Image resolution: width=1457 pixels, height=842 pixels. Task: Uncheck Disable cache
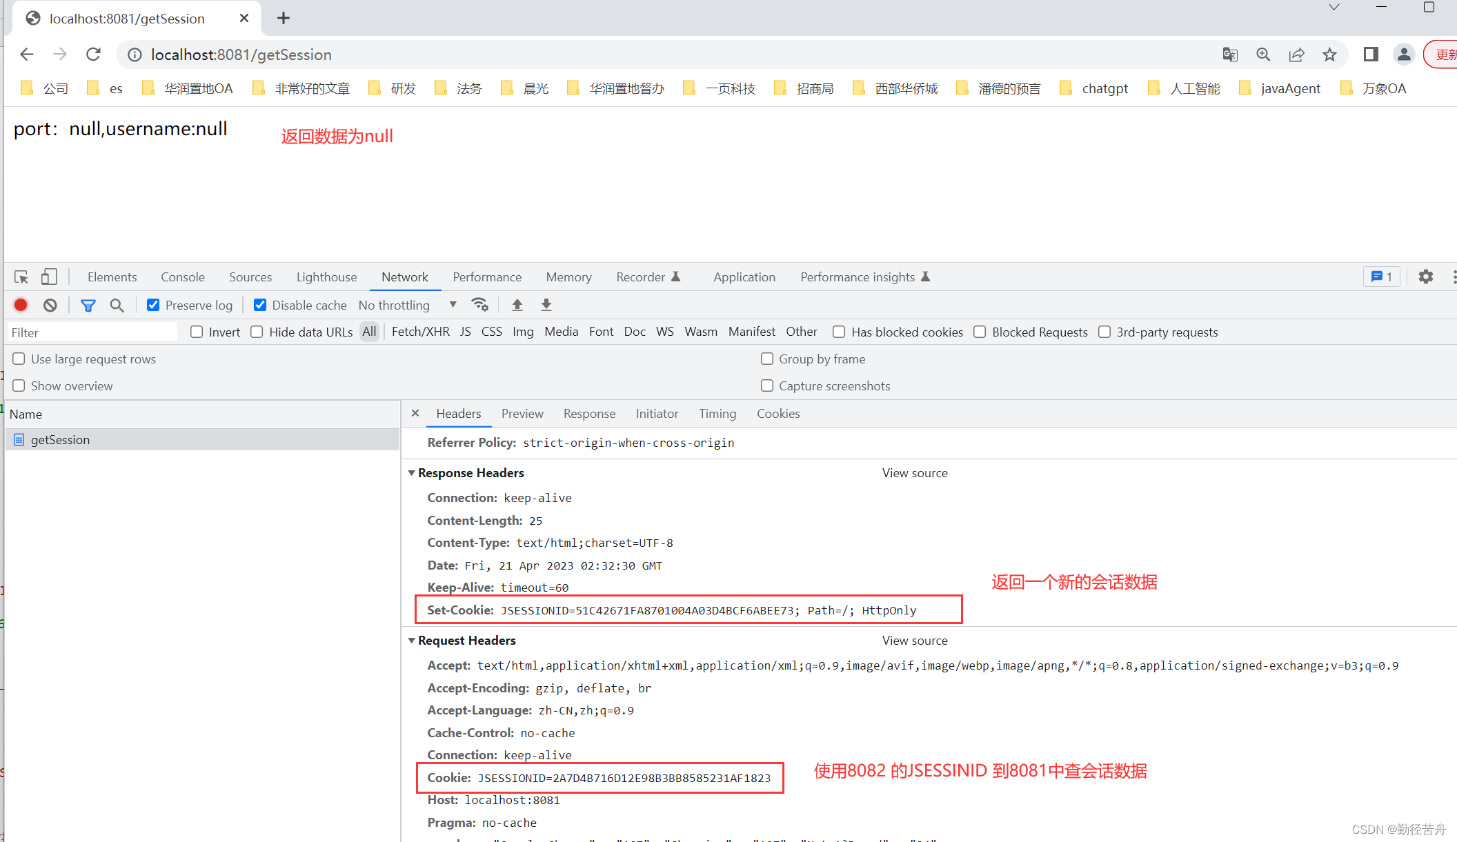coord(260,305)
